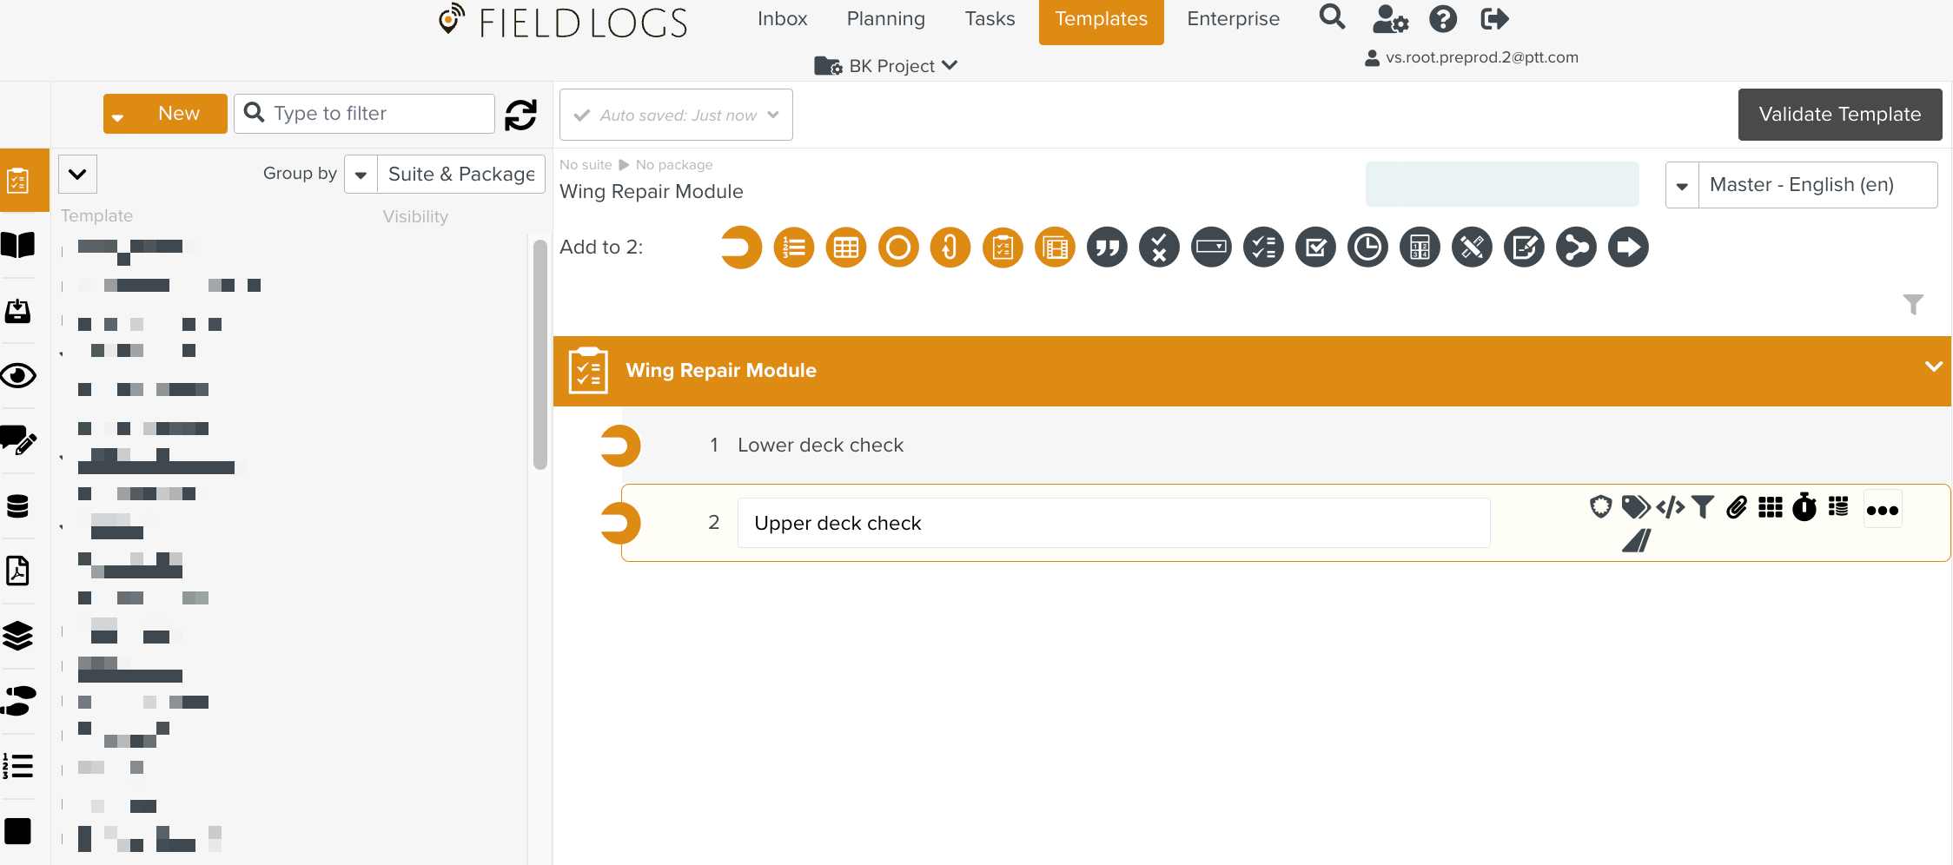Screen dimensions: 1953x865
Task: Open the BK Project dropdown
Action: [886, 66]
